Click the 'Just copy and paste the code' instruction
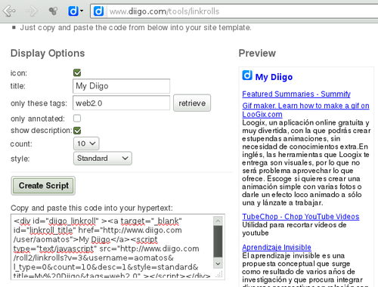 [135, 27]
